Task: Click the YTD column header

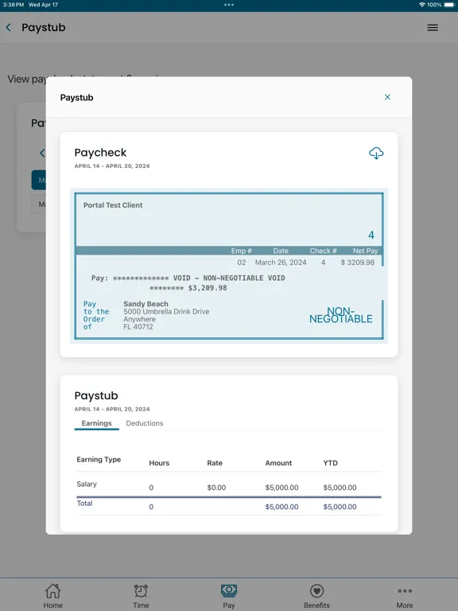Action: tap(330, 463)
